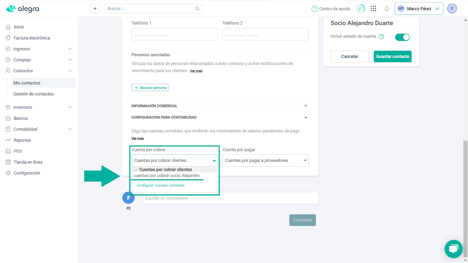Go to Inicio in the sidebar
Image resolution: width=468 pixels, height=263 pixels.
tap(19, 27)
